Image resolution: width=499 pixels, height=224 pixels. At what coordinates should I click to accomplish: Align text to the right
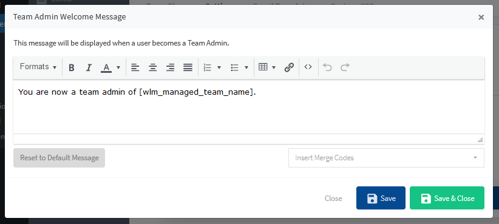(170, 67)
